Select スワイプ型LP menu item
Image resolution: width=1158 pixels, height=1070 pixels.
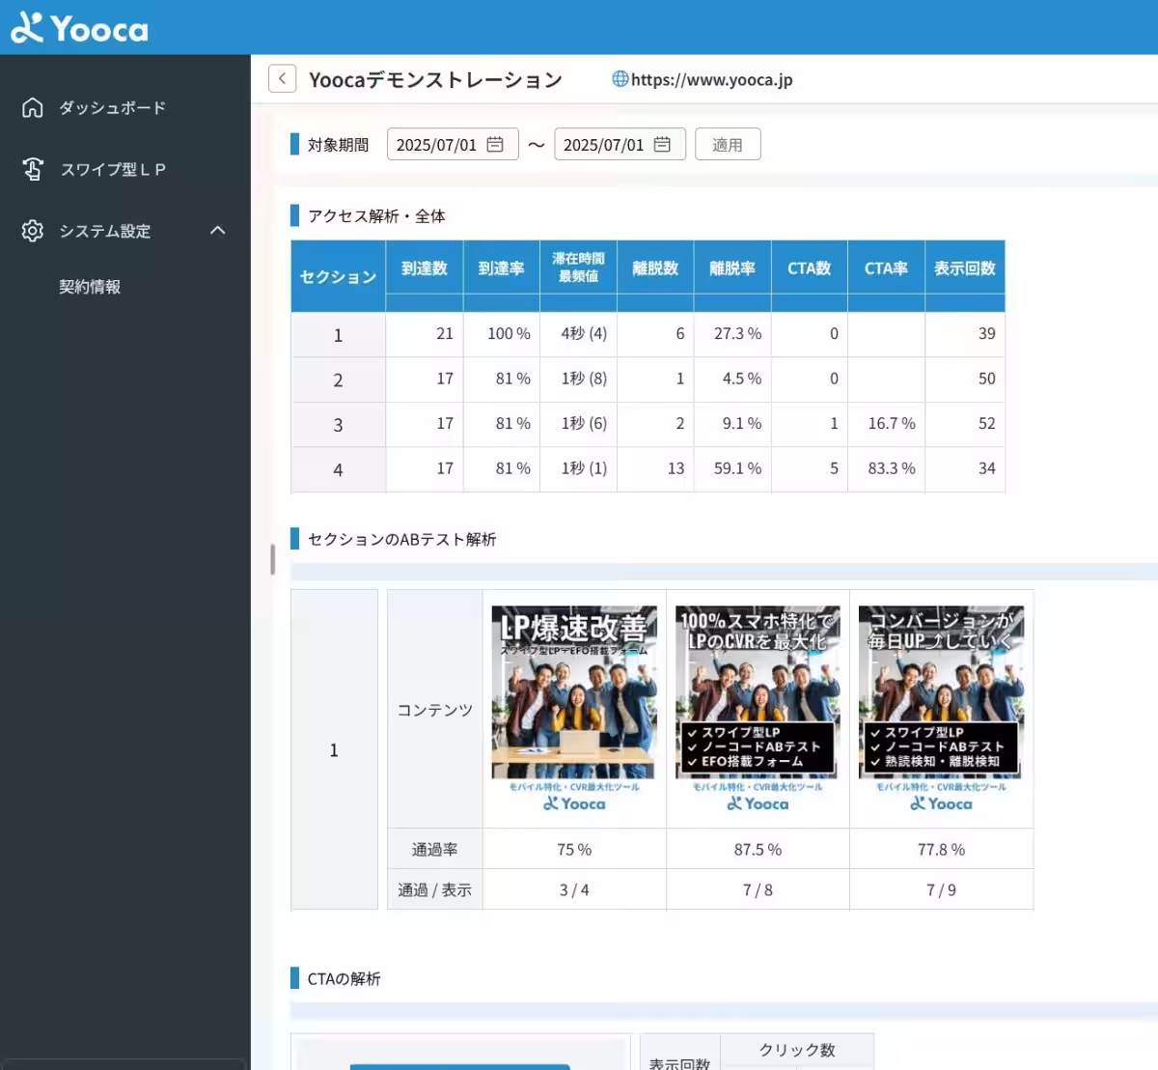point(113,169)
